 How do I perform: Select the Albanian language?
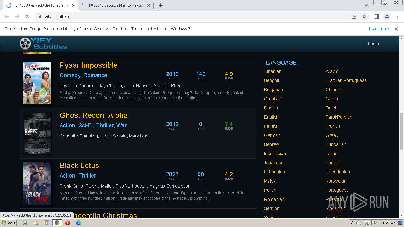[273, 71]
